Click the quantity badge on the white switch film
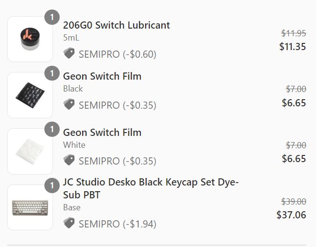The height and width of the screenshot is (247, 316). 52,129
